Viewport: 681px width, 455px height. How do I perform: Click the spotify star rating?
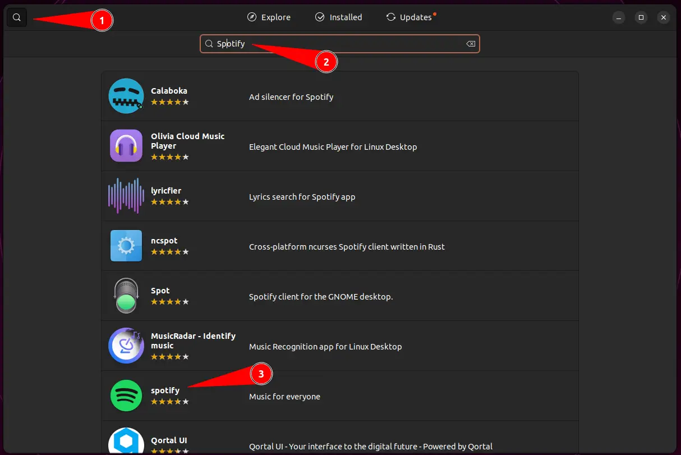[x=170, y=402]
